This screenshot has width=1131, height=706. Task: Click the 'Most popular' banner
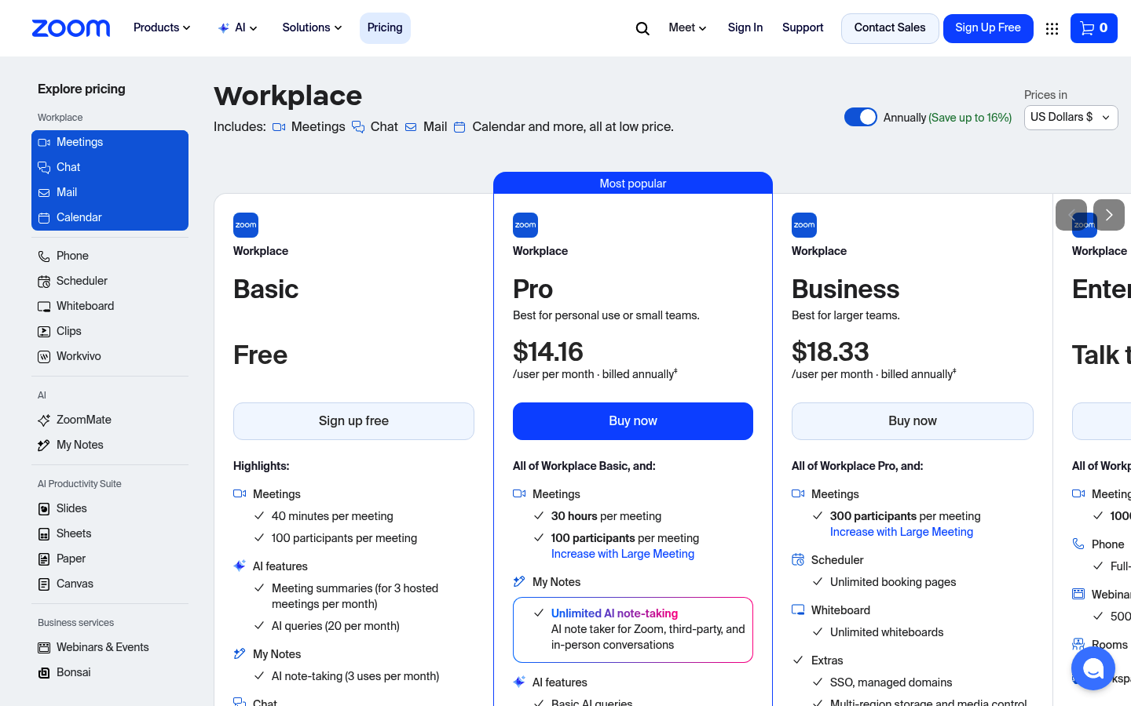click(633, 183)
